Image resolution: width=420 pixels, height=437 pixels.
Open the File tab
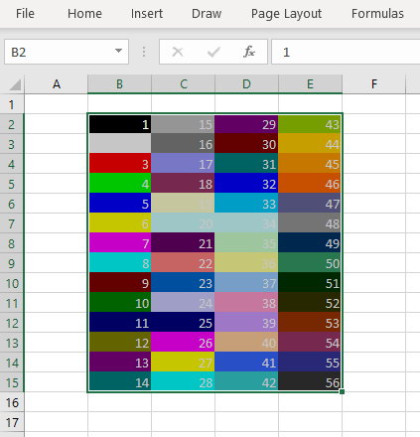25,14
